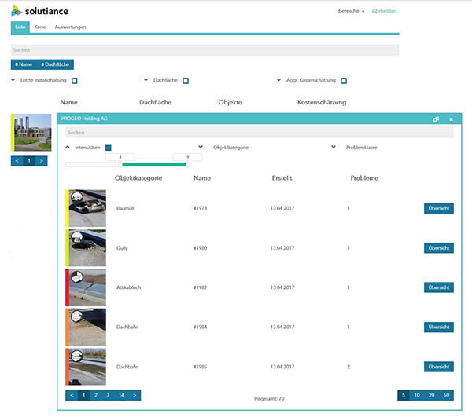Sort by Name button
Screen dimensions: 472x417
(24, 64)
